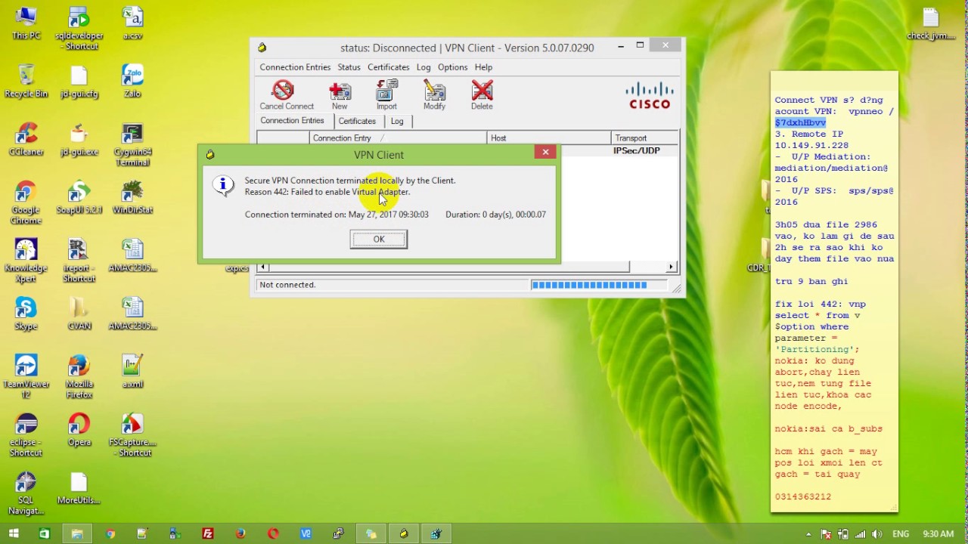Open the Connection Entries menu
This screenshot has height=544, width=968.
(295, 67)
